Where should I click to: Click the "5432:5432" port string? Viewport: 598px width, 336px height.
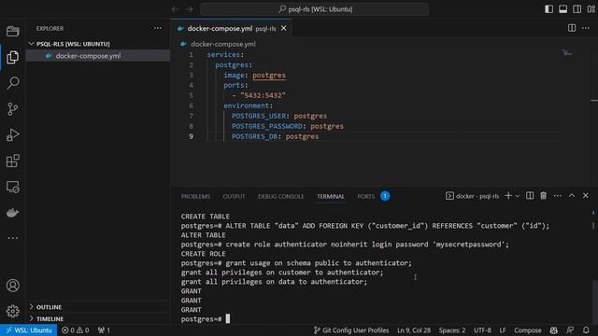click(x=263, y=95)
